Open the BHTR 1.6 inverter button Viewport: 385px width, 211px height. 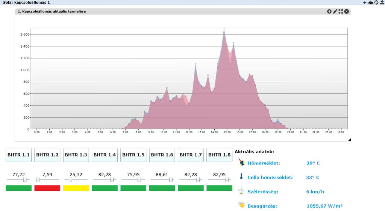[162, 155]
